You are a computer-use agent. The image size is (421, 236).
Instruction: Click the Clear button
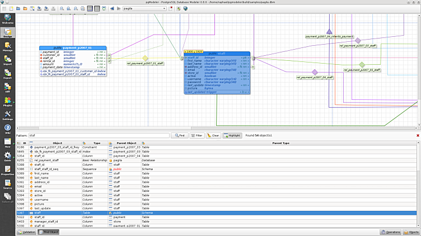point(213,136)
